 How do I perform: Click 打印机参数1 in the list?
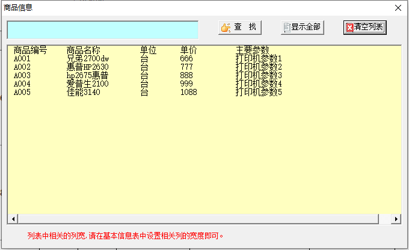pyautogui.click(x=259, y=59)
